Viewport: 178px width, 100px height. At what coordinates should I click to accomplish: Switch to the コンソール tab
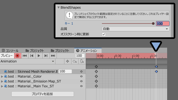pos(10,51)
